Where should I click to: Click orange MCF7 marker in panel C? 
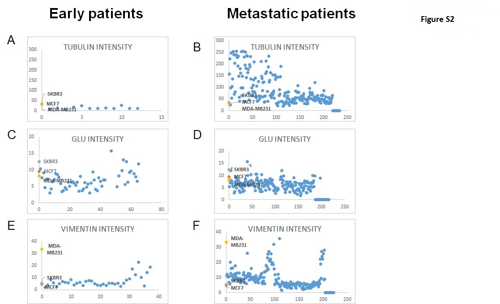point(39,171)
